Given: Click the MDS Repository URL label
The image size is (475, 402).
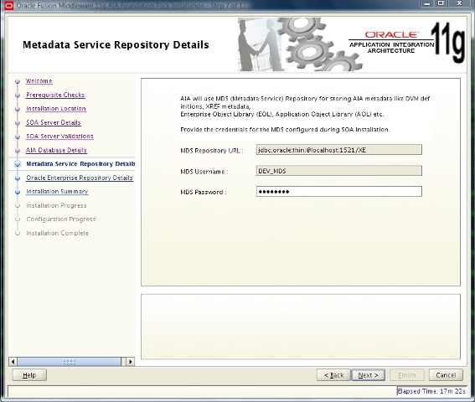Looking at the screenshot, I should pos(211,151).
